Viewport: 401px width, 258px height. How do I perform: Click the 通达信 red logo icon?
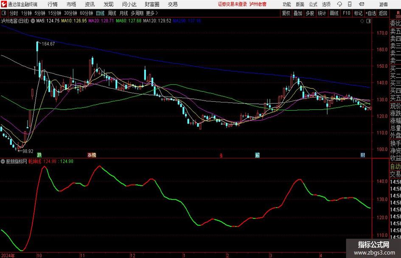pos(4,4)
